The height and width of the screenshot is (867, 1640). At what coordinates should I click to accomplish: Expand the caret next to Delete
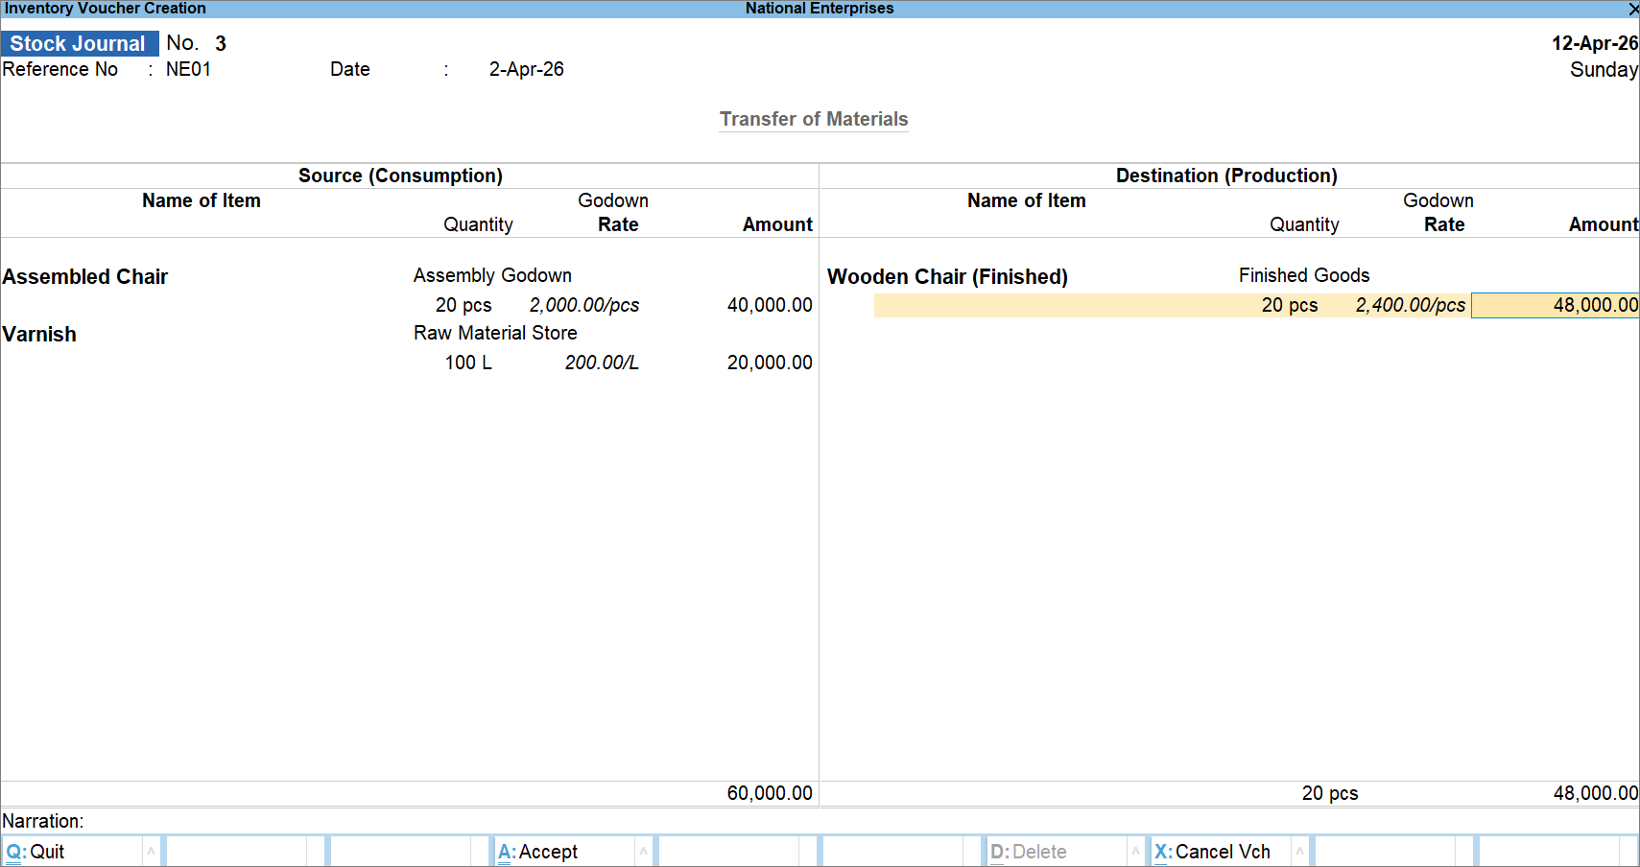1135,852
